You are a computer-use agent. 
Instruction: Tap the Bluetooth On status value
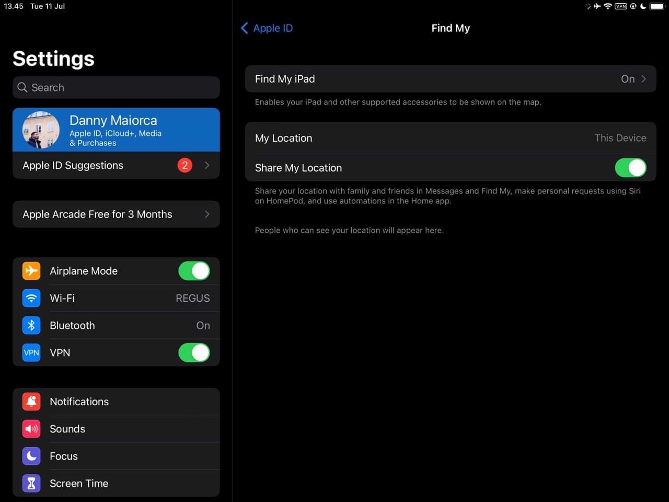pos(203,325)
